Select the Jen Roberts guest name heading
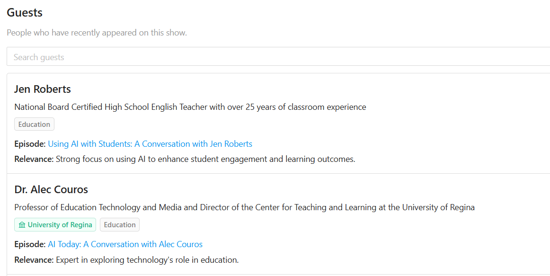 [x=43, y=89]
